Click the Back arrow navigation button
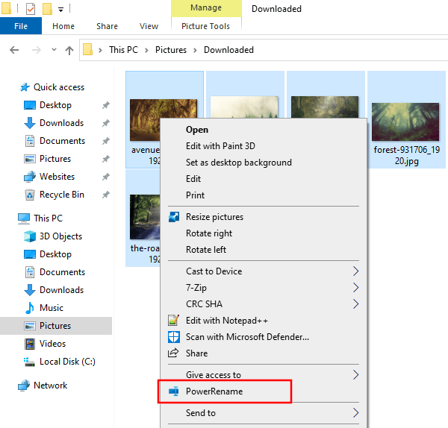This screenshot has height=428, width=448. [14, 50]
